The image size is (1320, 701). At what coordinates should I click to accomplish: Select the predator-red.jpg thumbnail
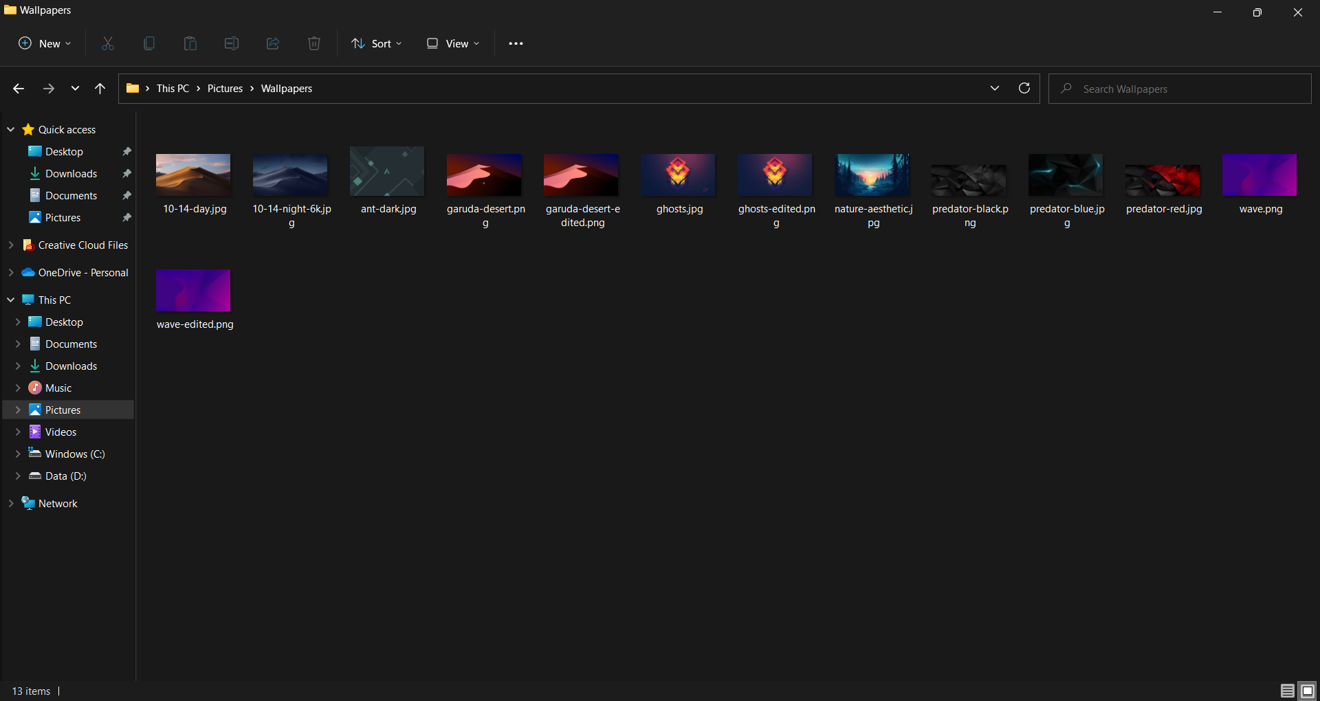point(1163,180)
